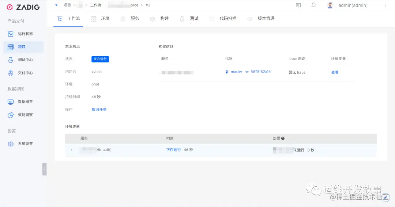Click the 46 秒 build time
395x207 pixels.
click(x=188, y=150)
